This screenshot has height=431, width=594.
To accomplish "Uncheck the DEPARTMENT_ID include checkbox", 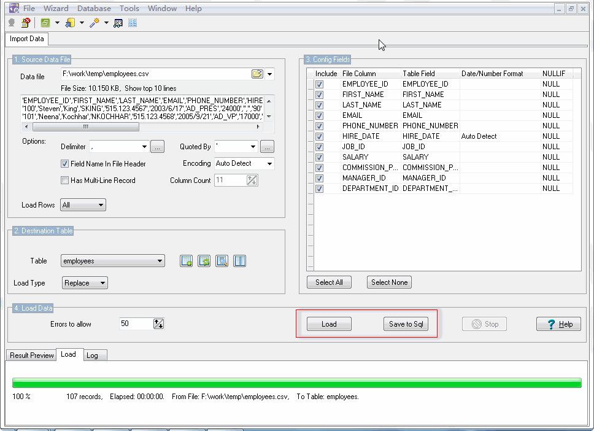I will [x=319, y=188].
